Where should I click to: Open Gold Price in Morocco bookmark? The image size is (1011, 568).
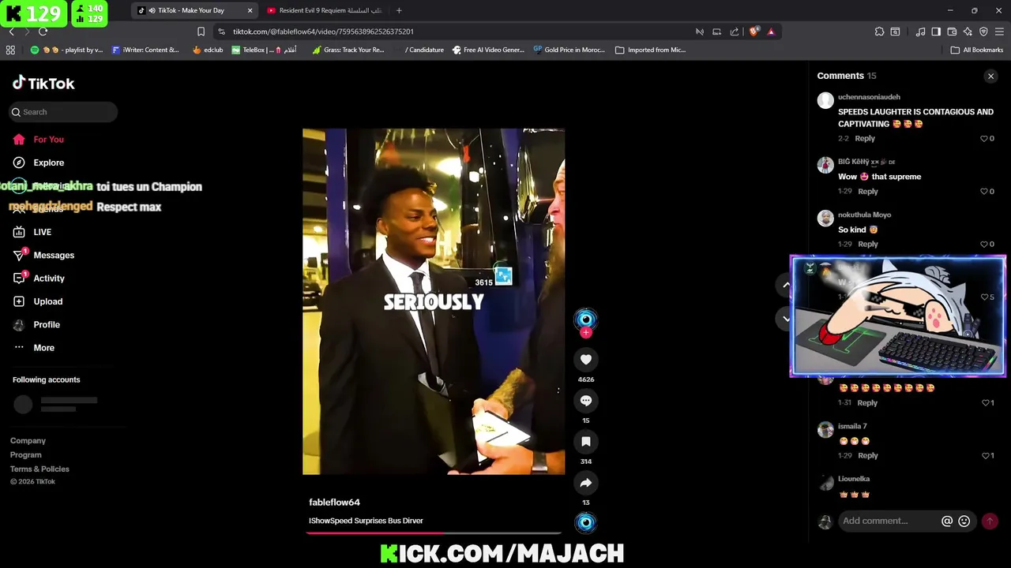pos(569,50)
